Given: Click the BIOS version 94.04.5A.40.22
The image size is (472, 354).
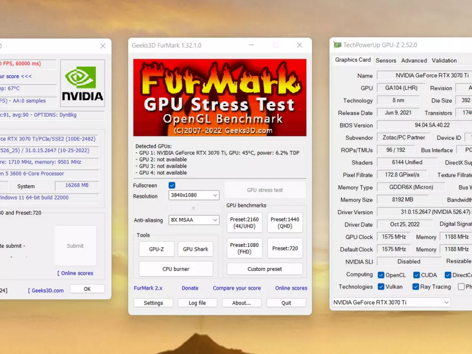Looking at the screenshot, I should point(425,125).
